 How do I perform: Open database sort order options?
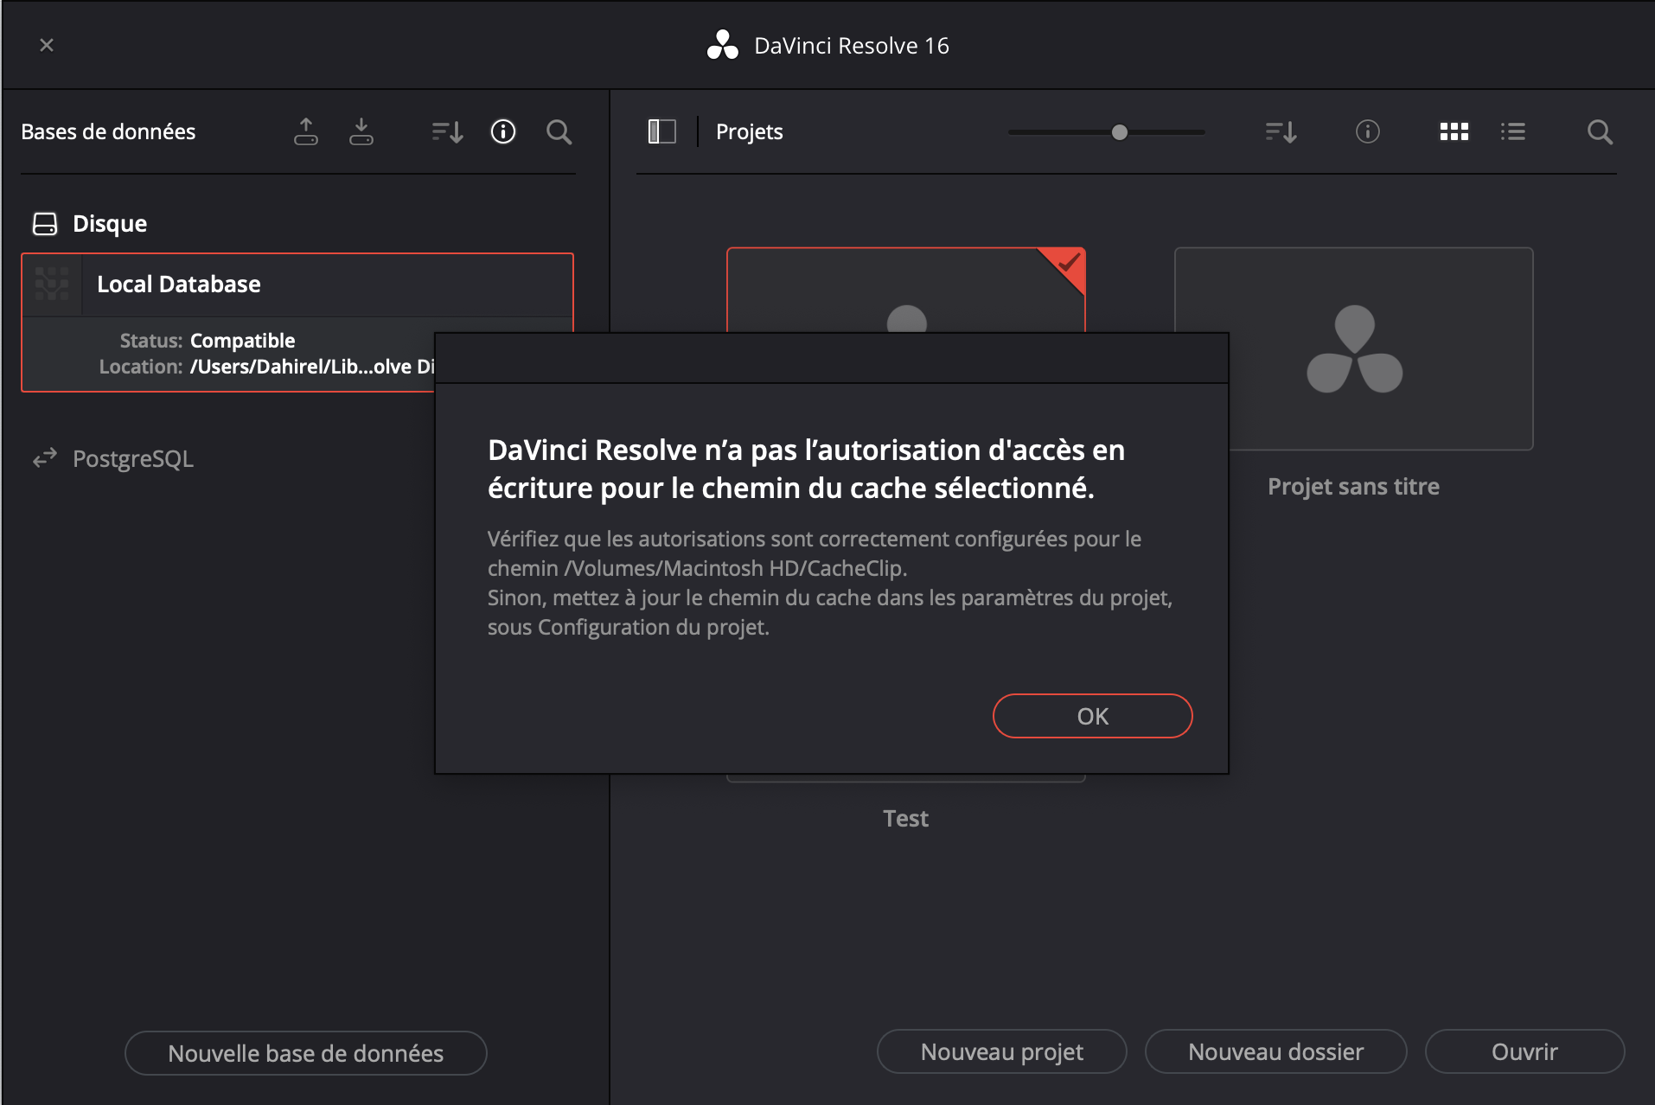pos(447,131)
